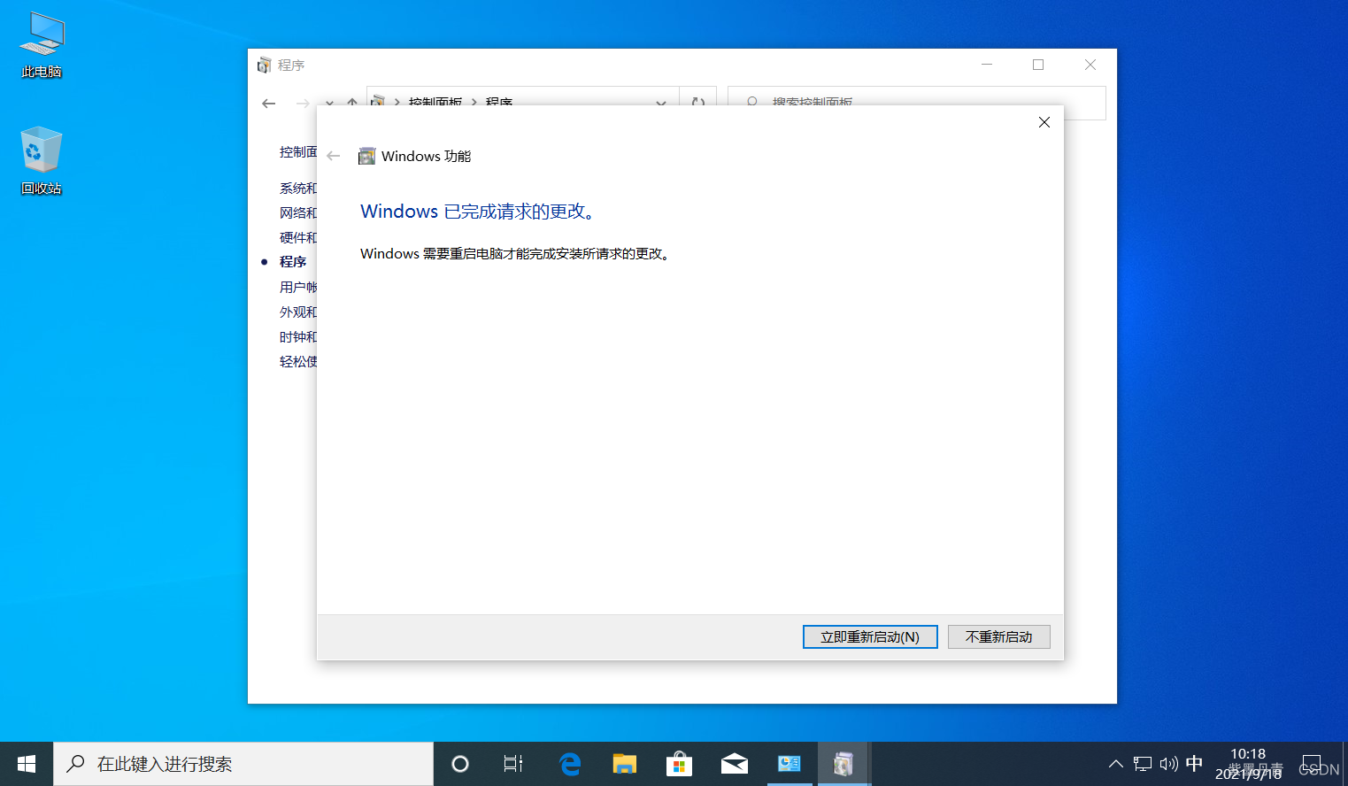
Task: Show hidden system tray icons
Action: click(1116, 764)
